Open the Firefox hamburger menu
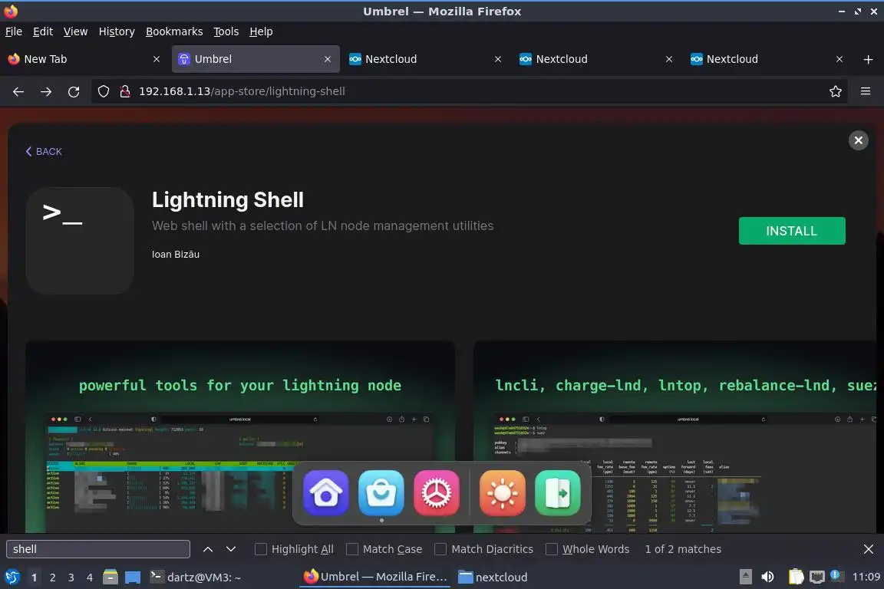Viewport: 884px width, 589px height. (x=866, y=91)
